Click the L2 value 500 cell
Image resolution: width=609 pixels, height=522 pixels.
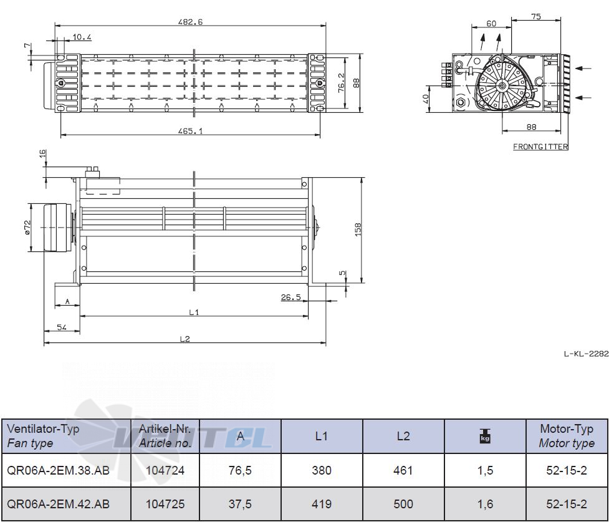(x=403, y=504)
